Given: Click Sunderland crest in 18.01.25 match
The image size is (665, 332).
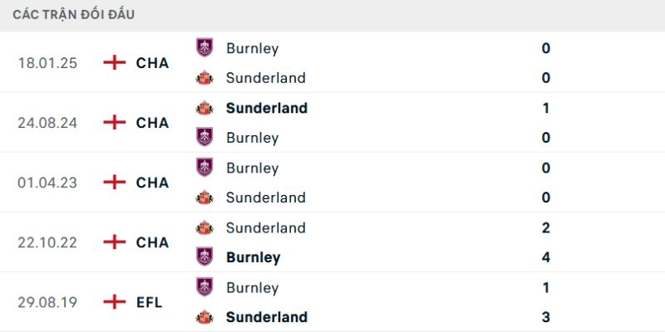Looking at the screenshot, I should 204,78.
